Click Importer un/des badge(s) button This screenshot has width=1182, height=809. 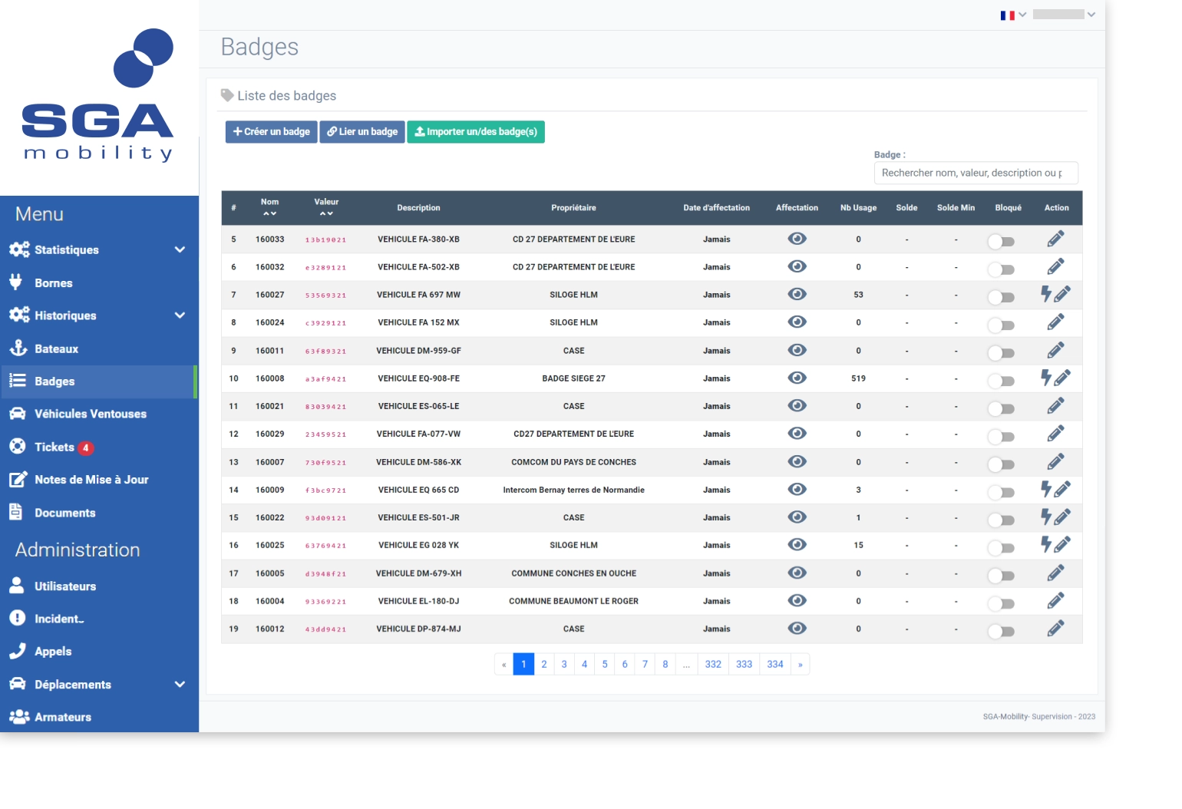pyautogui.click(x=475, y=132)
